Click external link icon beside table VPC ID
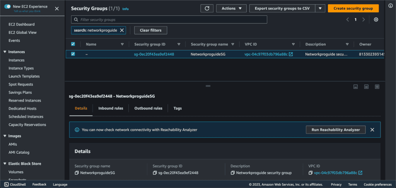This screenshot has width=396, height=188. pyautogui.click(x=291, y=54)
